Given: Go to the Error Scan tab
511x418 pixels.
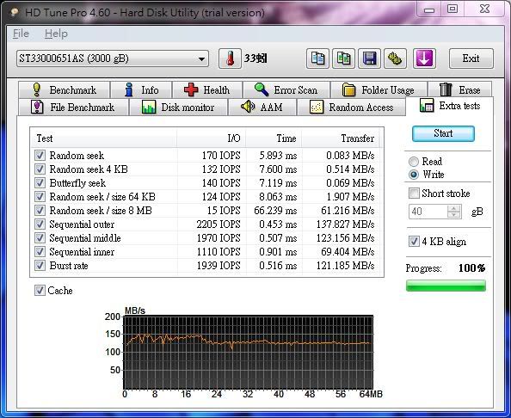Looking at the screenshot, I should (286, 89).
